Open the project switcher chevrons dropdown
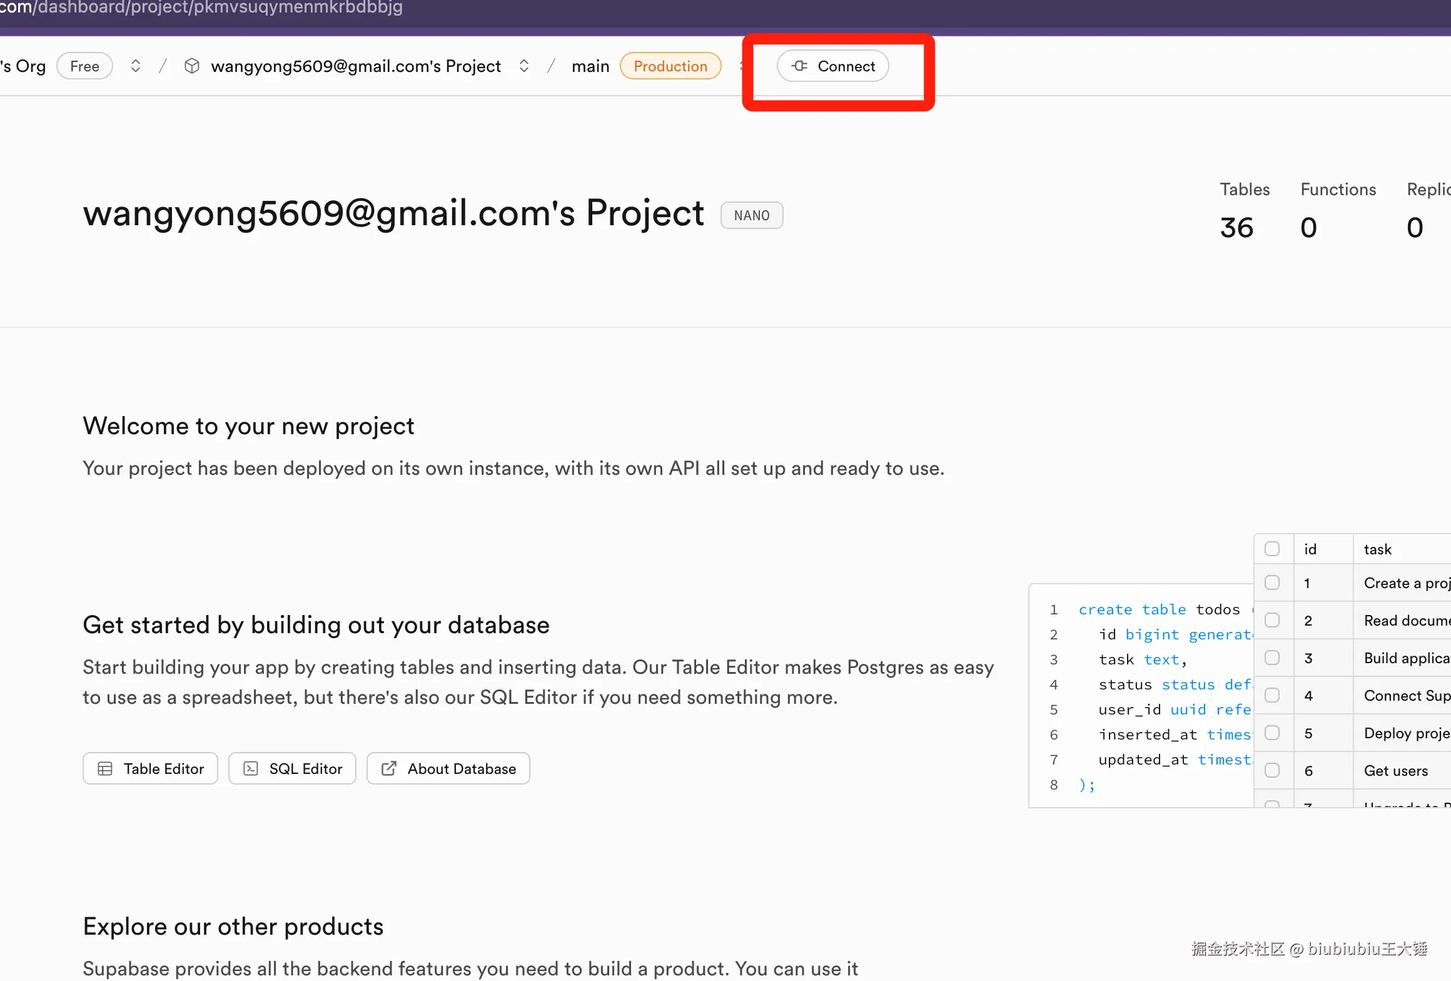Image resolution: width=1451 pixels, height=981 pixels. [524, 66]
